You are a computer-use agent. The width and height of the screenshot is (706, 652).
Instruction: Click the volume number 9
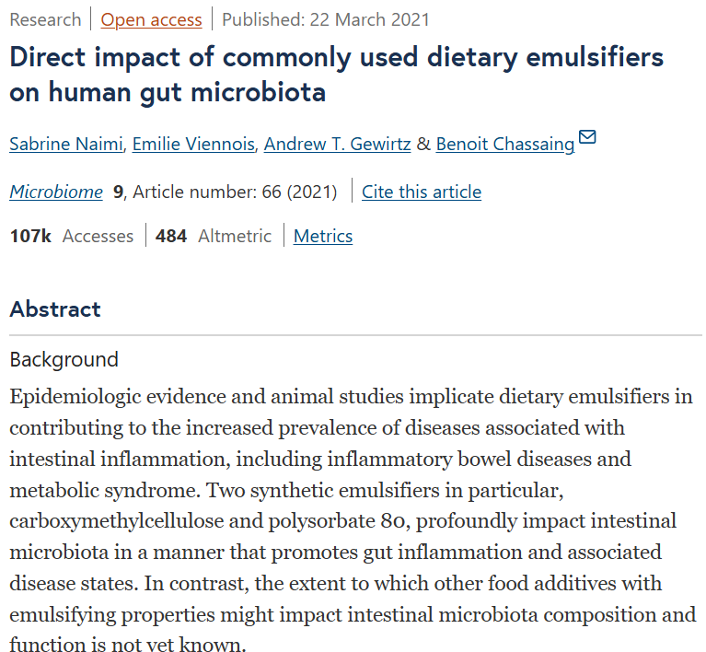[x=118, y=192]
